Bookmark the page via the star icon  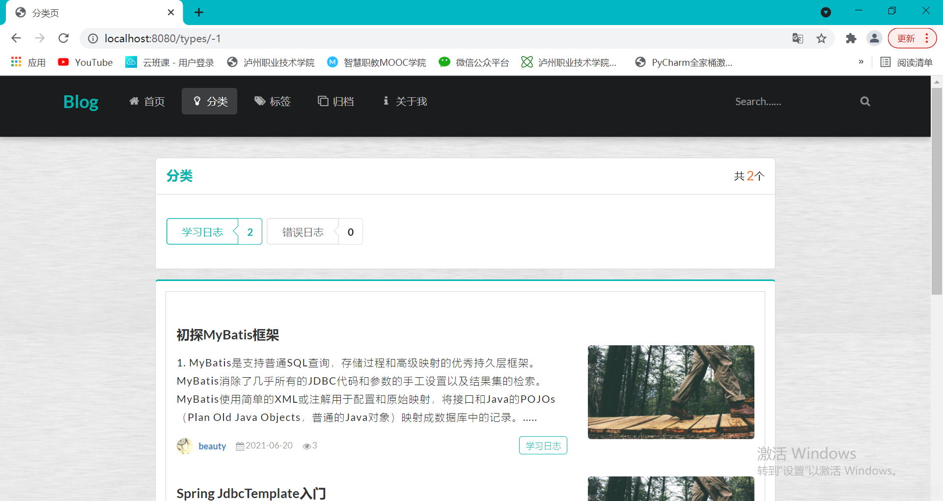[822, 38]
